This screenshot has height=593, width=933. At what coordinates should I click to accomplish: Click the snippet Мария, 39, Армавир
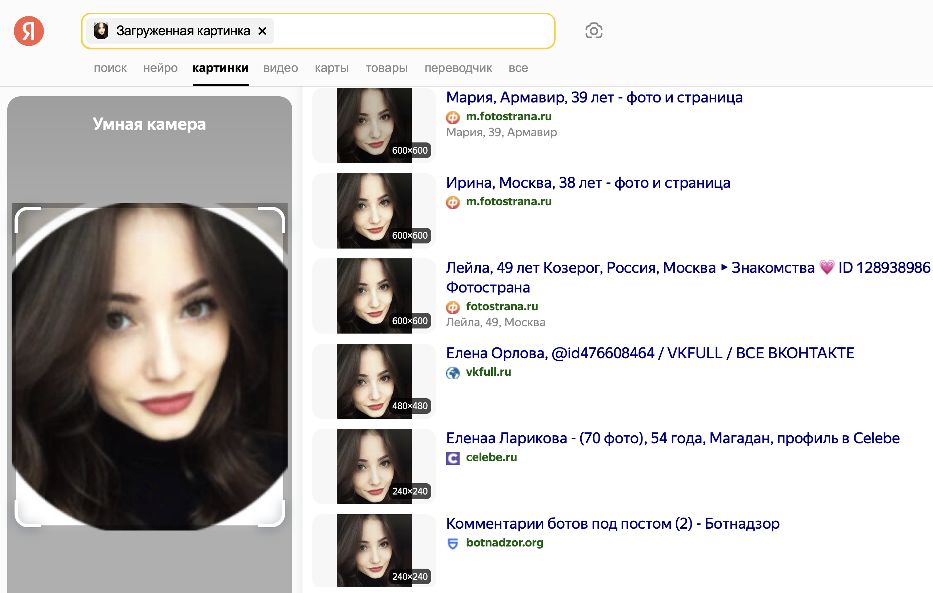click(501, 132)
